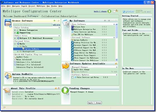Click the MyEclipse Enterprise Workbench row icon
Screen dimensions: 156x112
pyautogui.click(x=72, y=29)
